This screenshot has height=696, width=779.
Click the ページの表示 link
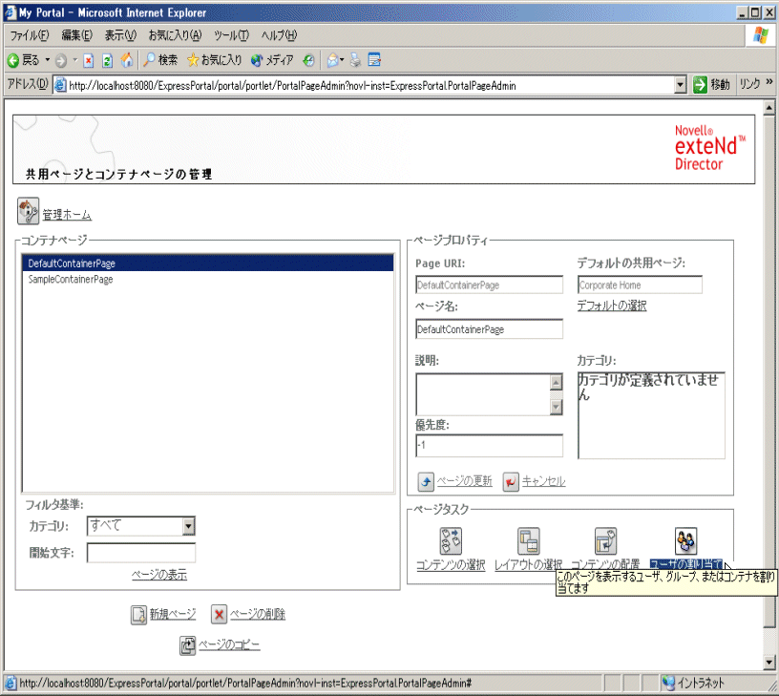(159, 575)
